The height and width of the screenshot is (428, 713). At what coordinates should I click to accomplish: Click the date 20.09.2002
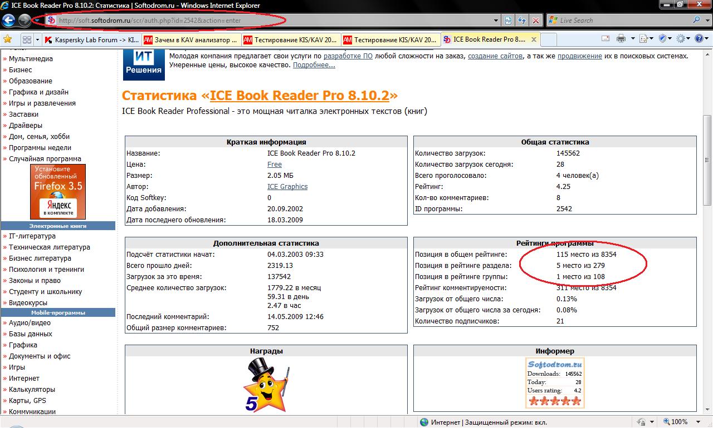click(285, 209)
